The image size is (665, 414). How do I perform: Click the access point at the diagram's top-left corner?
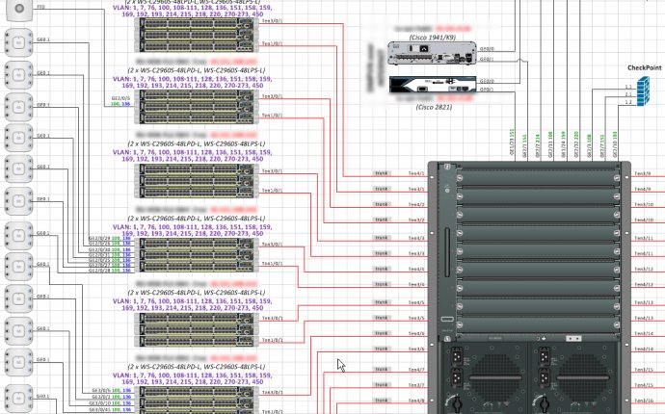coord(18,10)
